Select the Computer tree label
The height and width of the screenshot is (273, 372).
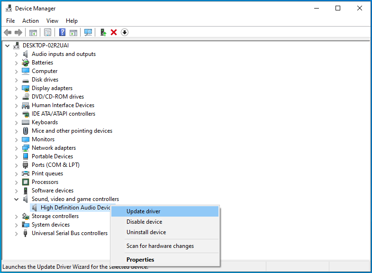click(45, 71)
